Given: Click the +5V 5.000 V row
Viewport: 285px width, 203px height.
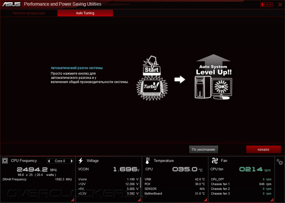Looking at the screenshot, I should 108,189.
